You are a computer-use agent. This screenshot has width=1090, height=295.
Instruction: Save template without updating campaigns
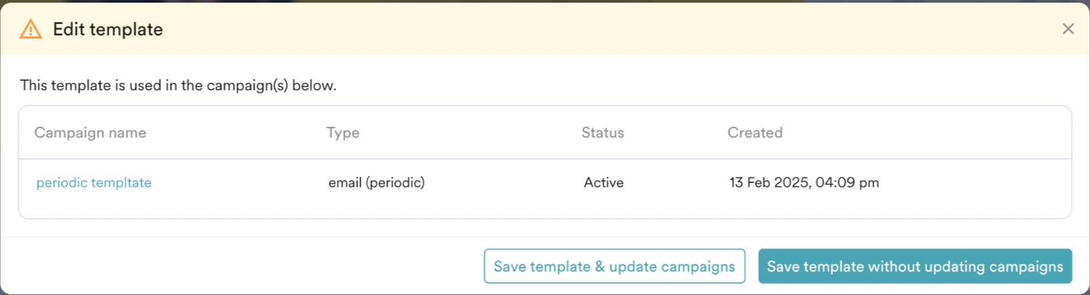[x=914, y=266]
